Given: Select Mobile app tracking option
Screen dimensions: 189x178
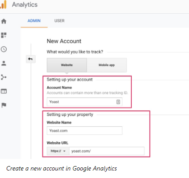Looking at the screenshot, I should click(x=107, y=65).
